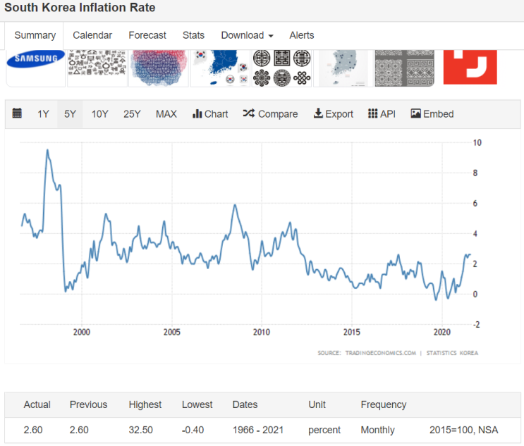
Task: Click the Samsung logo thumbnail
Action: tap(36, 68)
